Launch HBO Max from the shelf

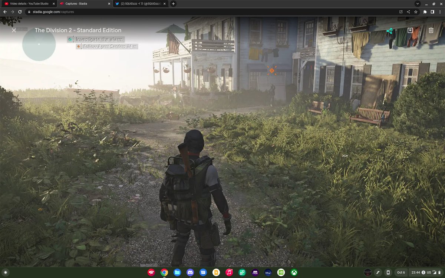click(255, 272)
